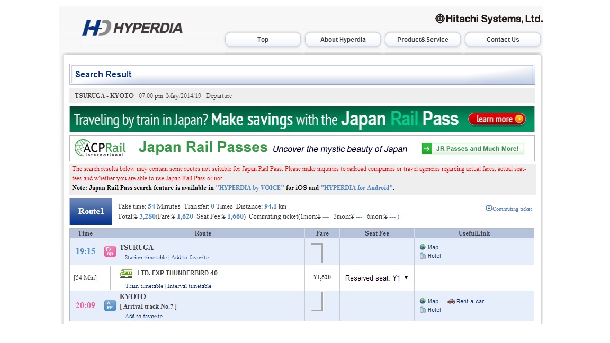The image size is (610, 343).
Task: Open Train timetable for Thunderbird 40
Action: pyautogui.click(x=144, y=286)
